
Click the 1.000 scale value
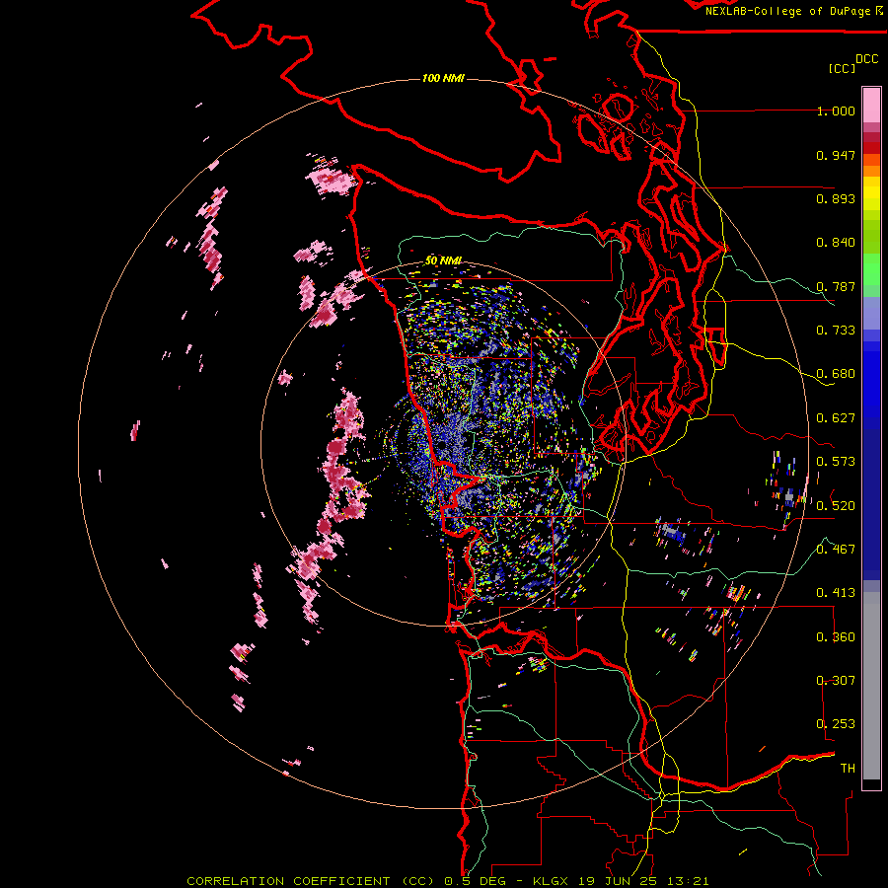click(836, 111)
